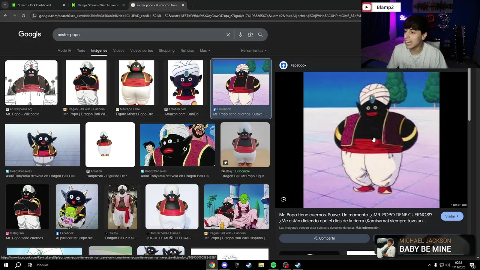The height and width of the screenshot is (270, 480).
Task: Start voice search with microphone icon
Action: coord(240,34)
